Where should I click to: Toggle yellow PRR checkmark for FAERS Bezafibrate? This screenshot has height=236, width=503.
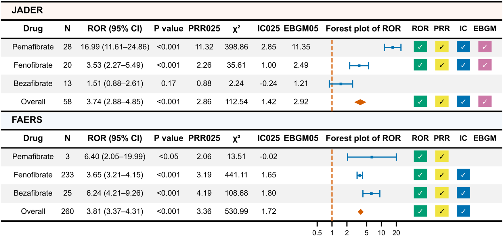(x=442, y=193)
